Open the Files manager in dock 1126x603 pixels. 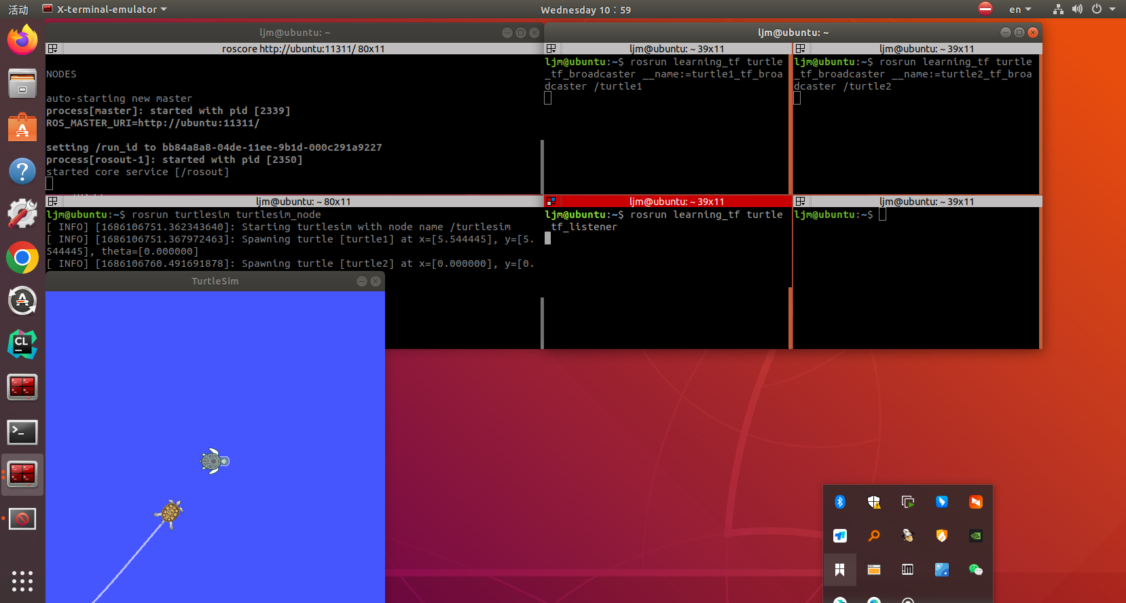pos(22,84)
